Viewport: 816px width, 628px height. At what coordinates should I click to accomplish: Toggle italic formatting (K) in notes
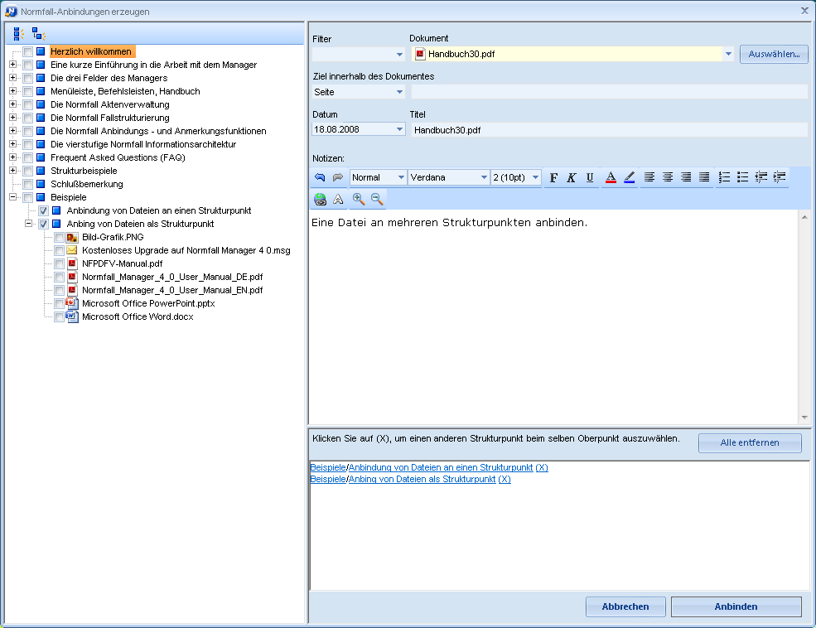point(572,177)
